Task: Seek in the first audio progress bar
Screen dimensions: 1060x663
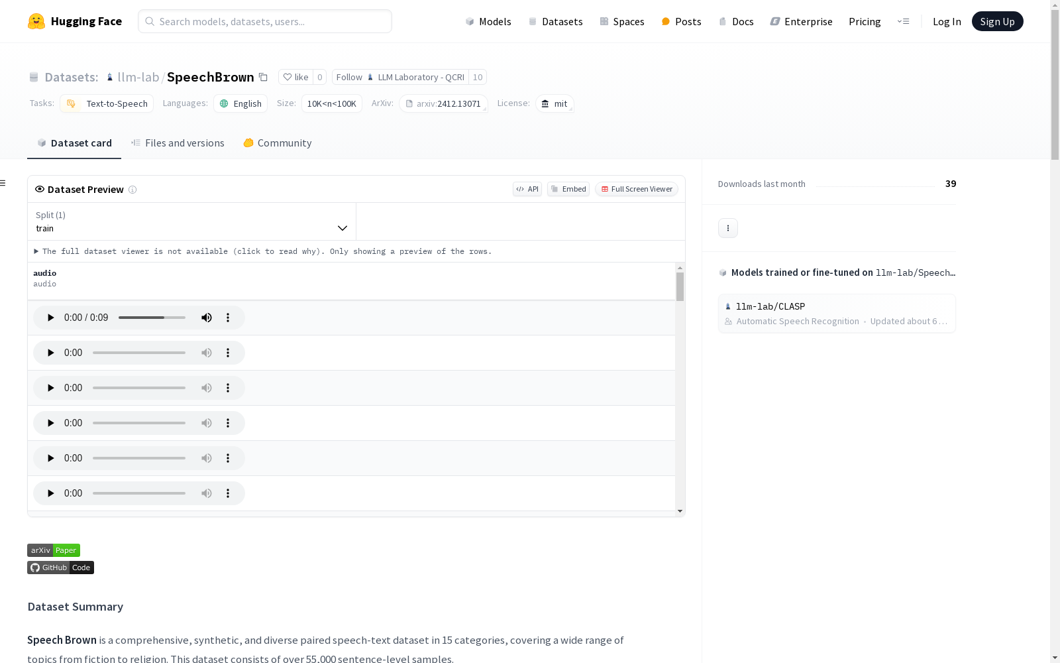Action: click(x=152, y=318)
